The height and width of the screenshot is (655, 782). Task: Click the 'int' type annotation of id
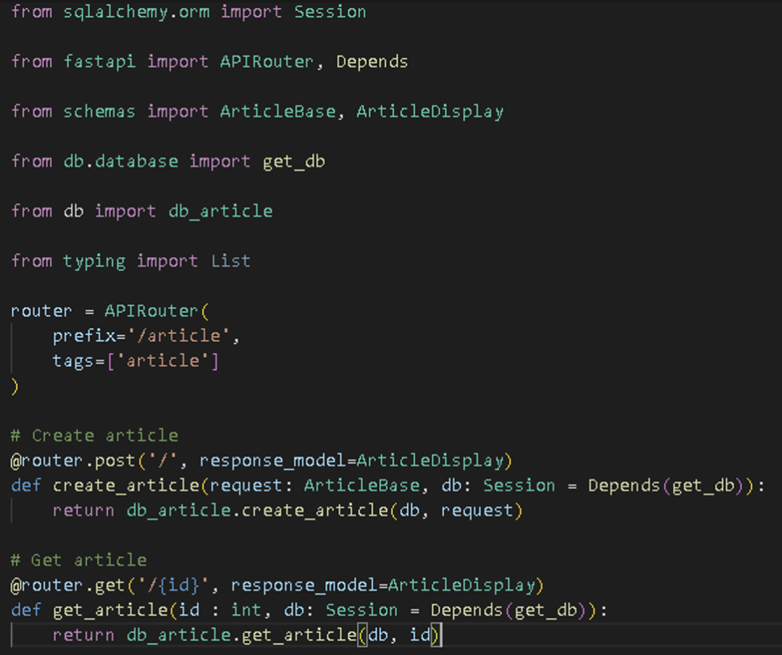pos(246,610)
